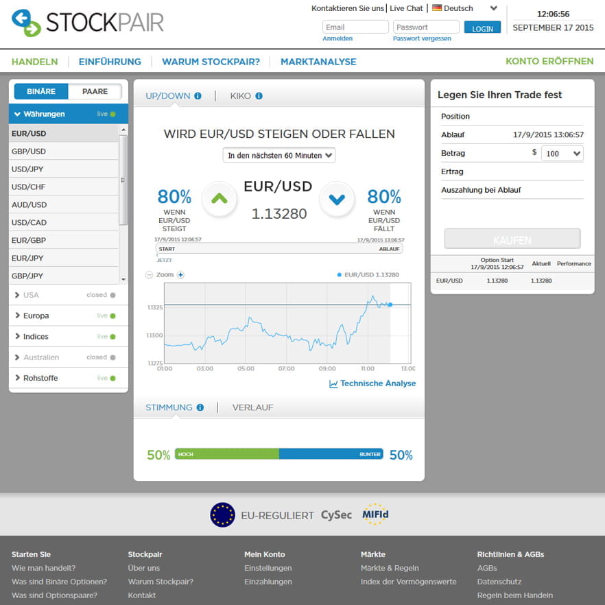Click the Stockpair logo

[88, 23]
